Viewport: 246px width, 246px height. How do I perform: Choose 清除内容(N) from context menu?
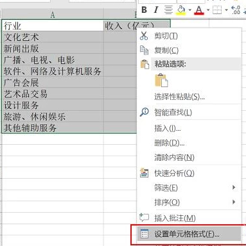click(174, 158)
